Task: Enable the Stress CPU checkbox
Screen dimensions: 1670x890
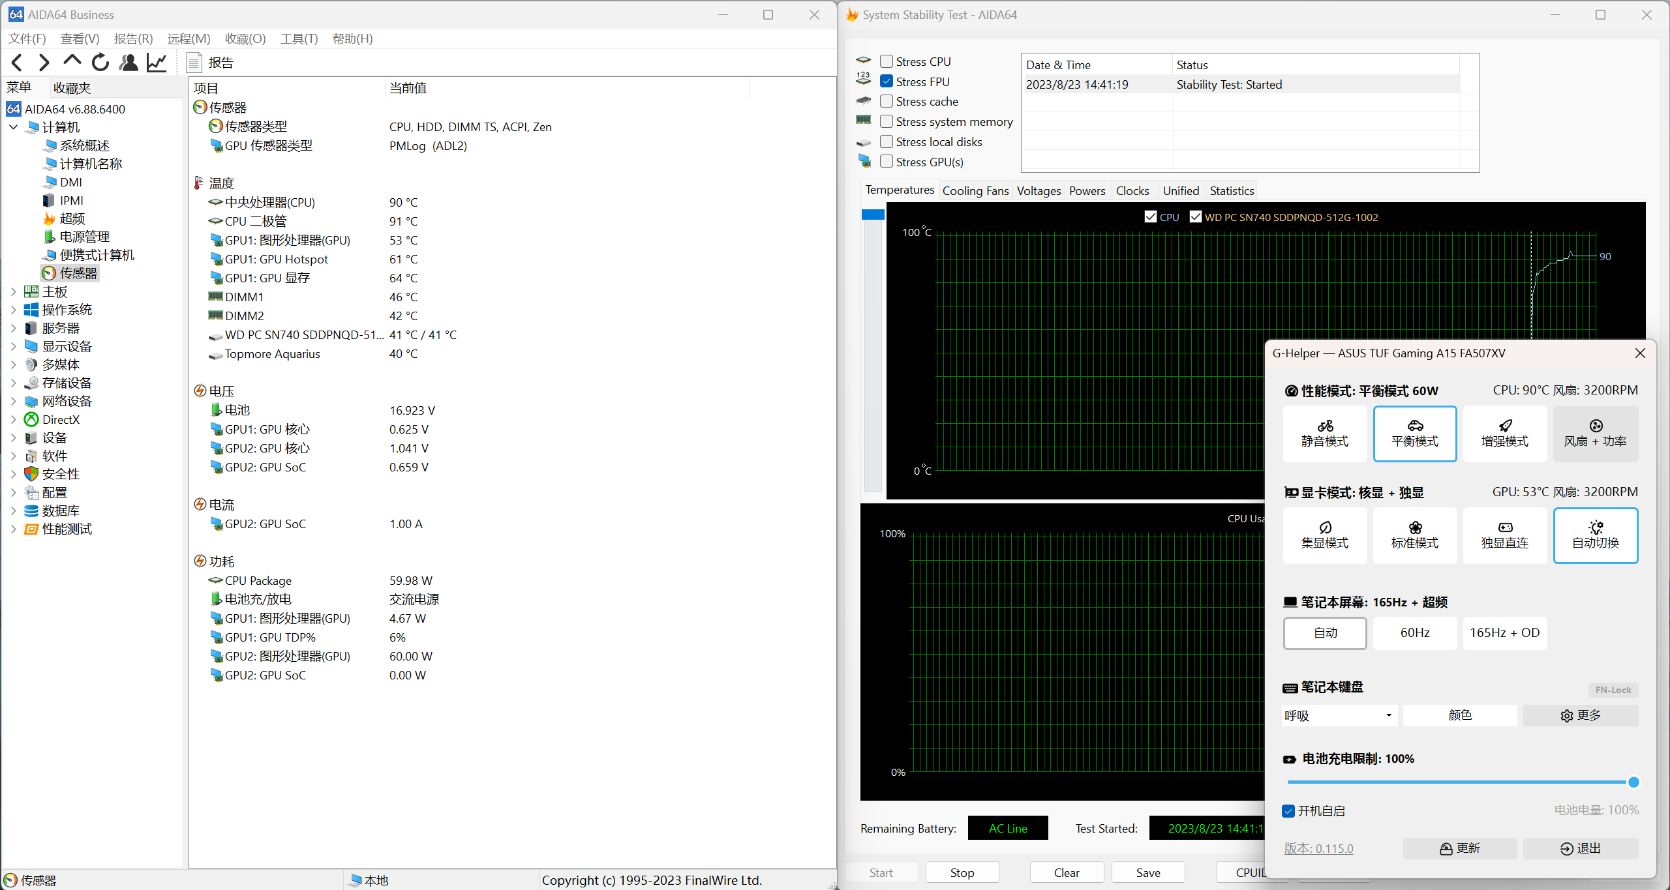Action: [x=886, y=61]
